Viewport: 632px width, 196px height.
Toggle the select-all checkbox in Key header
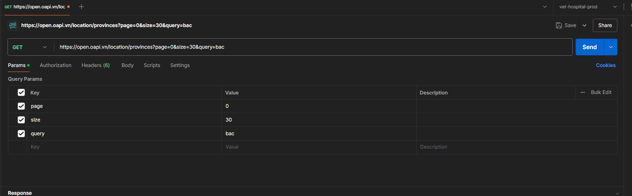[21, 92]
